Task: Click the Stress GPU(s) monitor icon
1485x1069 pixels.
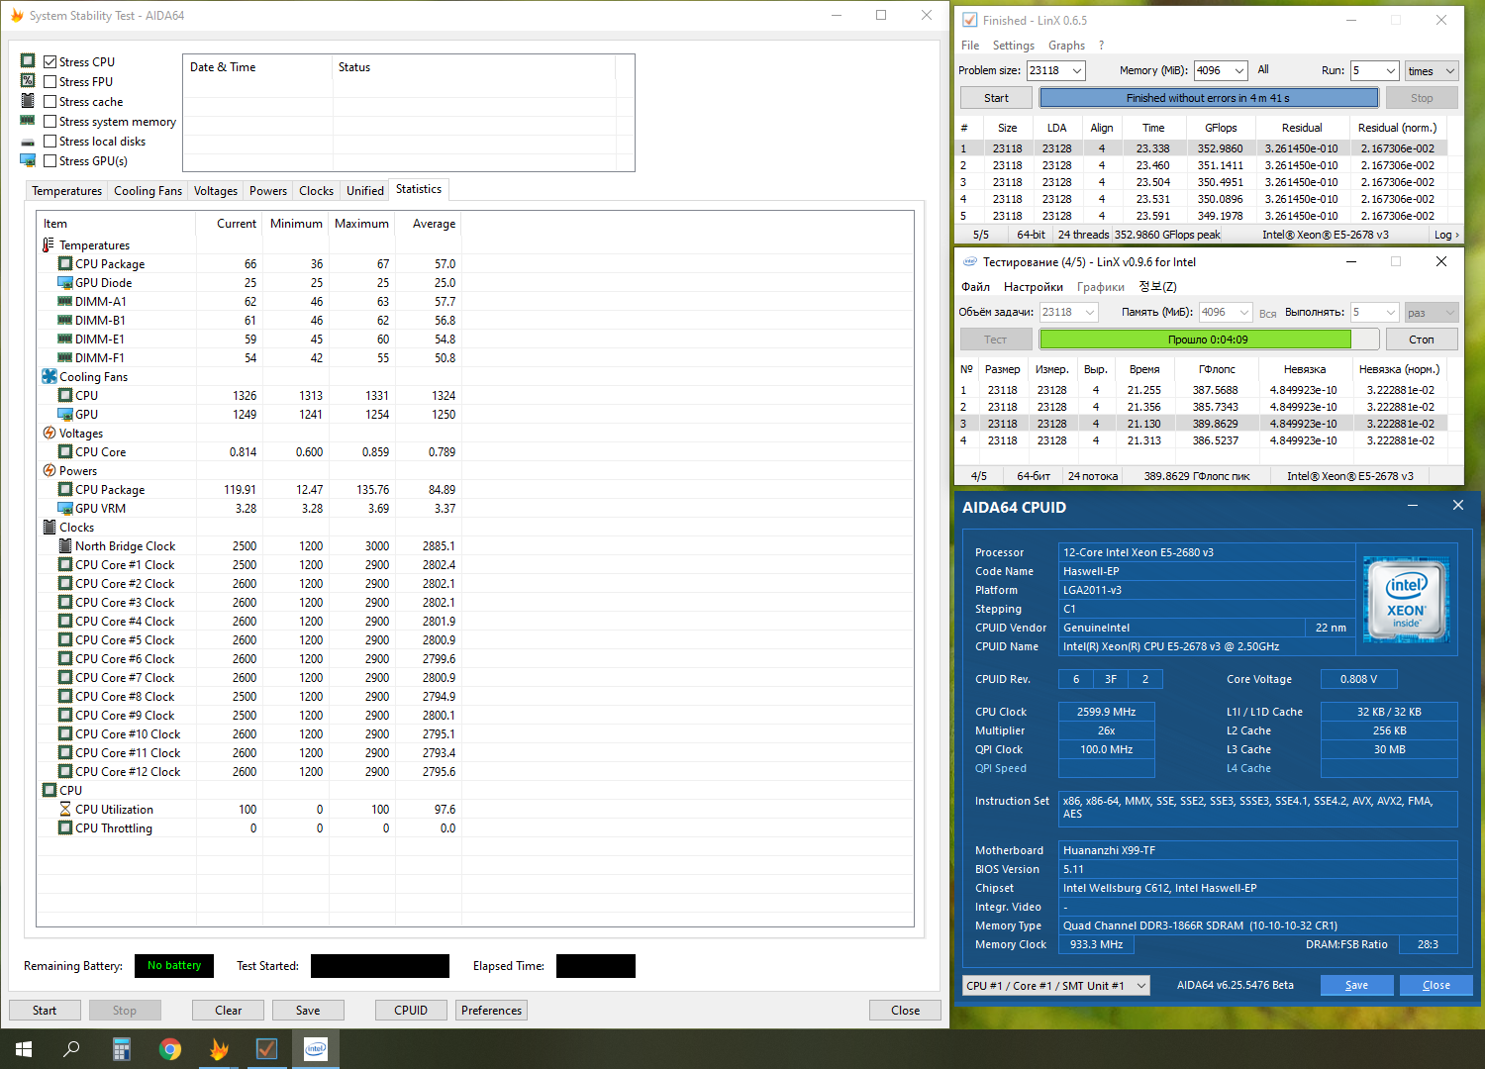Action: [x=28, y=160]
